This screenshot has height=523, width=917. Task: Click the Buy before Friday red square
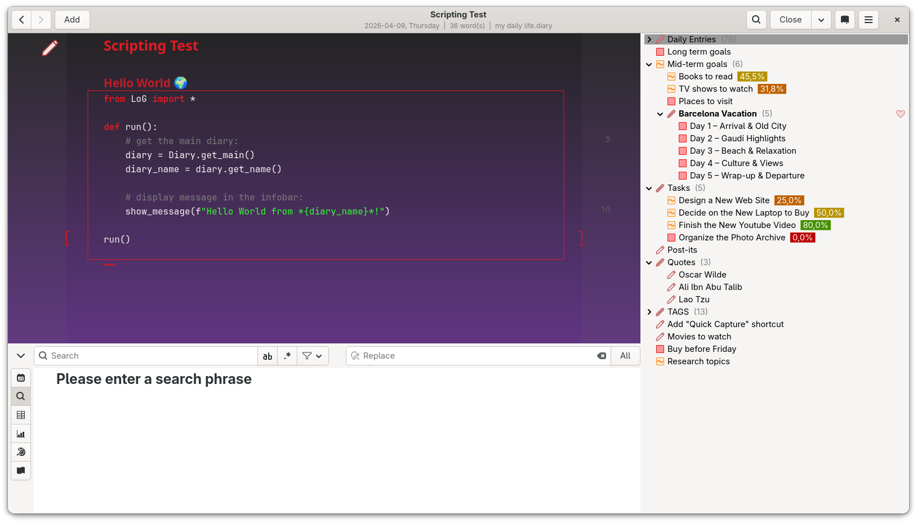pyautogui.click(x=660, y=349)
